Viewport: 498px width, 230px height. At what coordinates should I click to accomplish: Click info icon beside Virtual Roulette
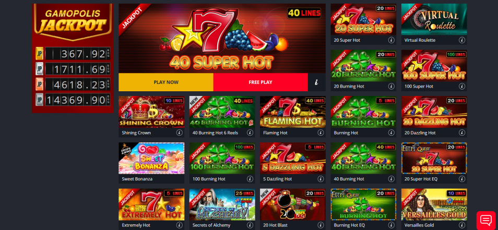(462, 40)
